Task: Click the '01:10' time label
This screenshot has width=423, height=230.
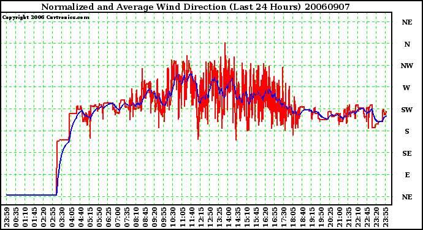Action: point(25,217)
